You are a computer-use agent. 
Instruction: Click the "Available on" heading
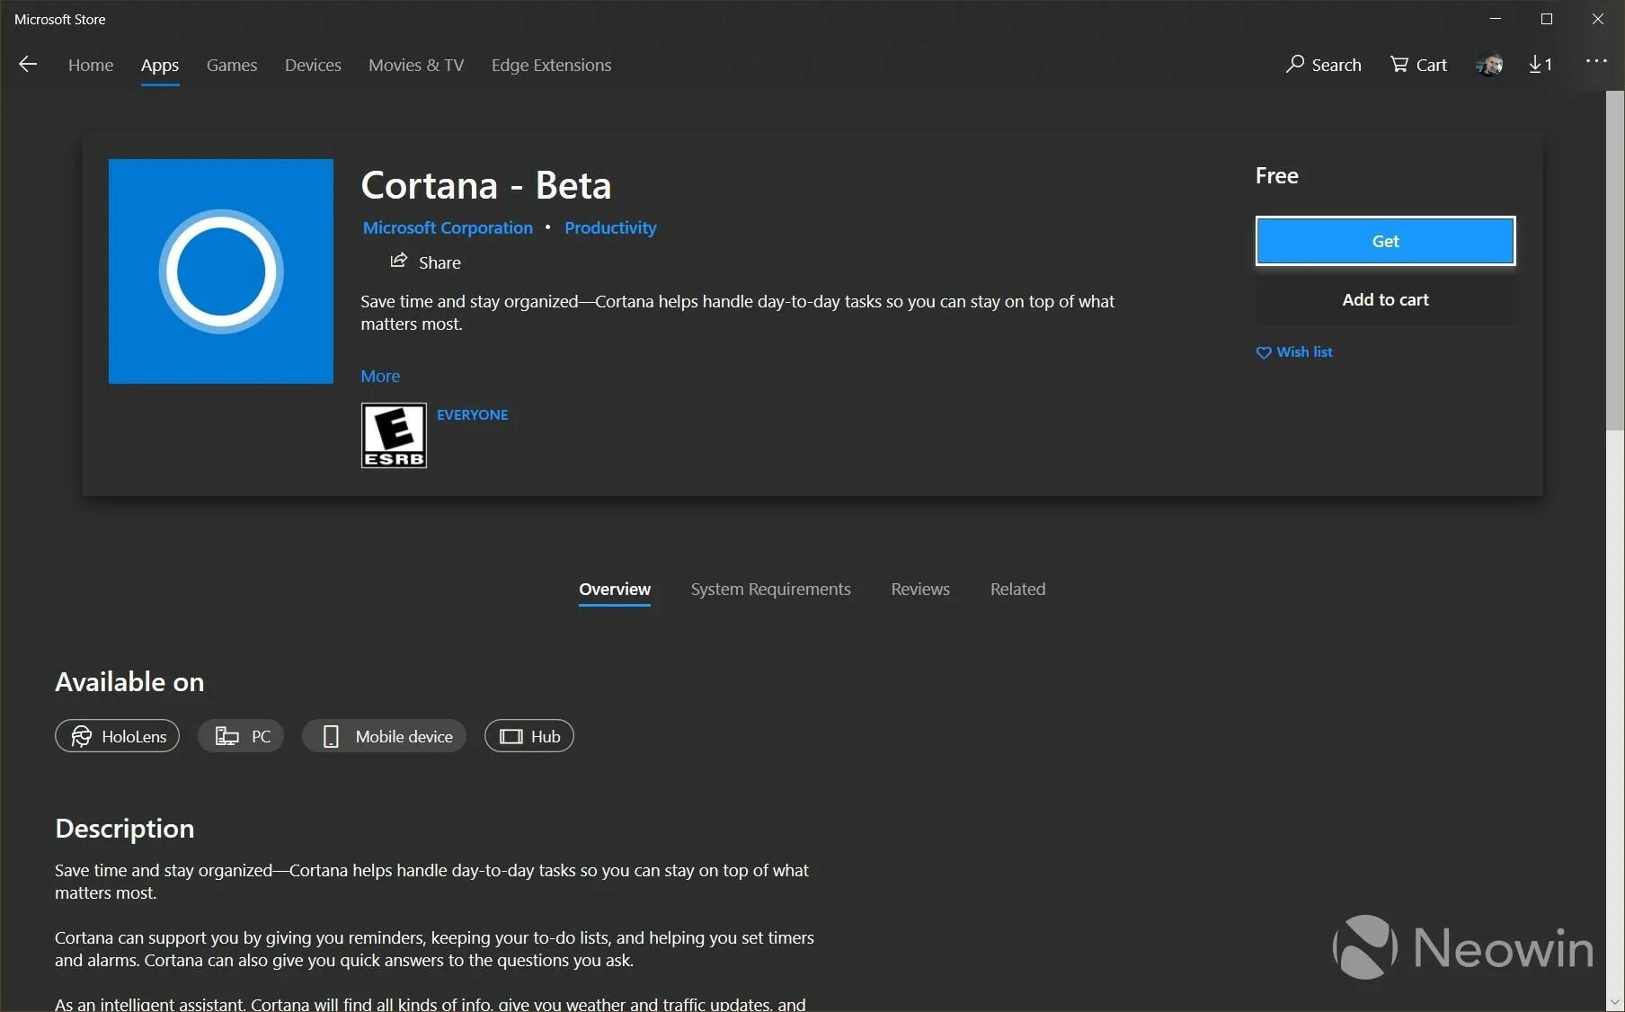click(129, 682)
